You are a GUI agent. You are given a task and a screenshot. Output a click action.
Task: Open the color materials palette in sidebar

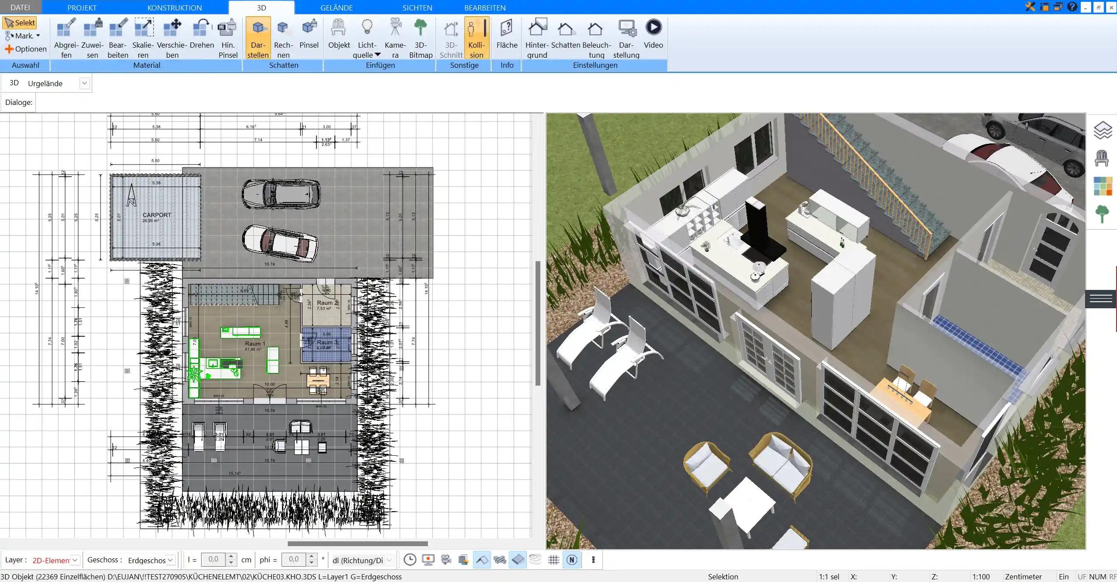[1103, 186]
